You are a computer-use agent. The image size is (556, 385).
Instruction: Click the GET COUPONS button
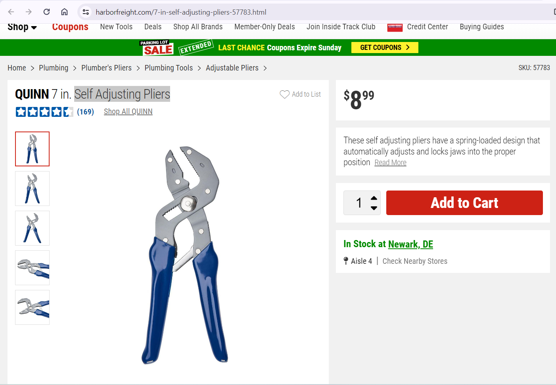point(385,48)
